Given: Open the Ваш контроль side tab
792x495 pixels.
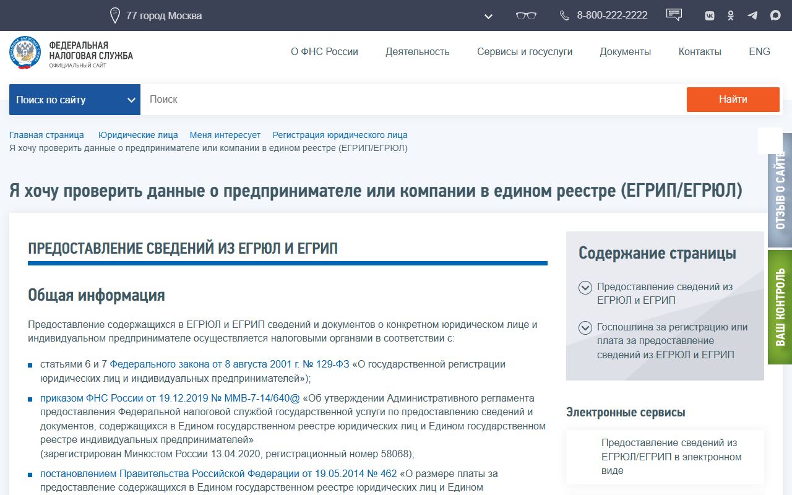Looking at the screenshot, I should (x=780, y=307).
